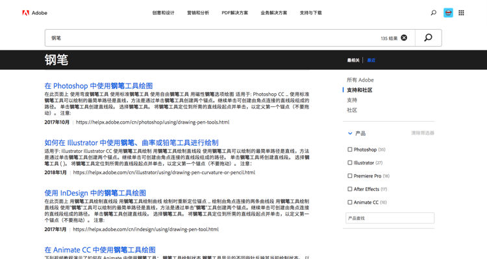Click the 产品查找 input field
The width and height of the screenshot is (487, 259).
(x=390, y=218)
